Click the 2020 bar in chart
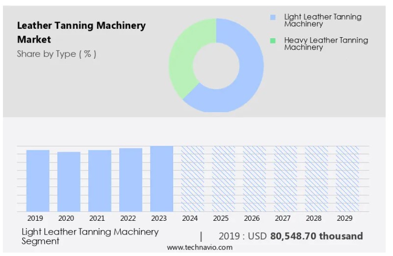This screenshot has height=256, width=393. (69, 182)
